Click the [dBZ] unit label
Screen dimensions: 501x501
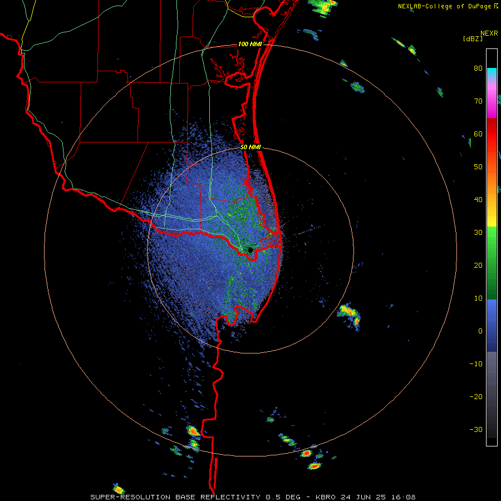(x=473, y=38)
